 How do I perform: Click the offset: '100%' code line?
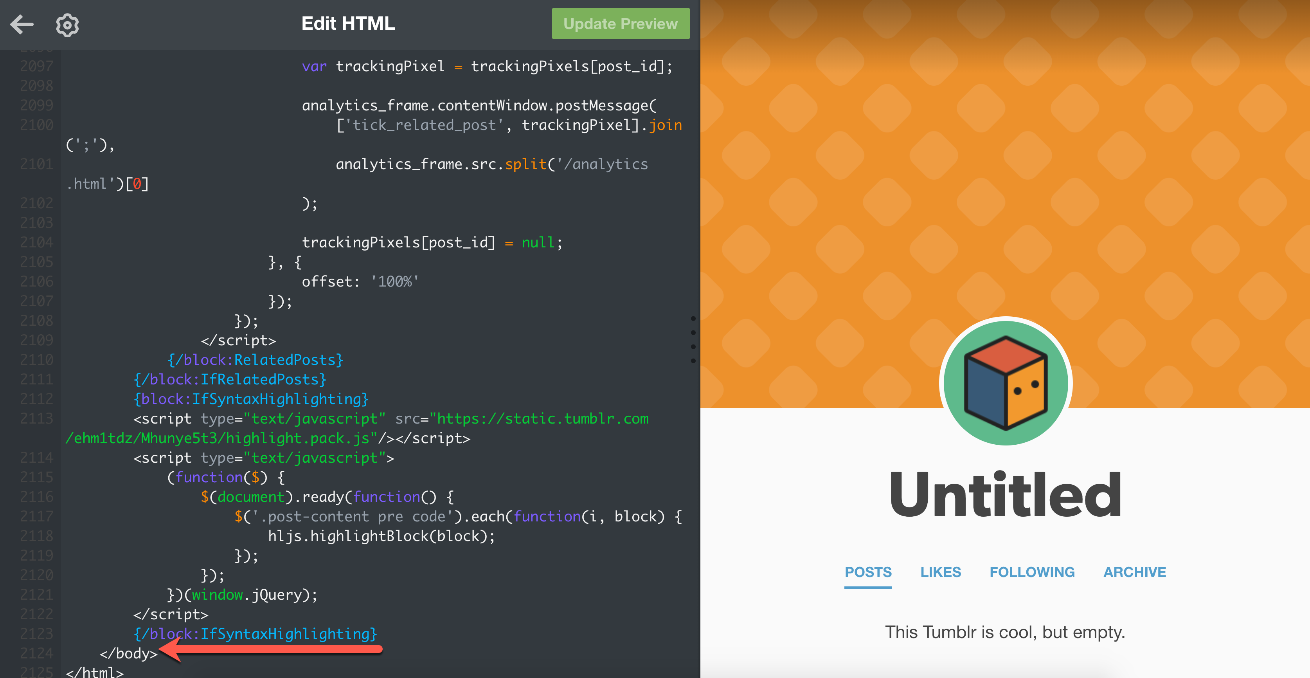pyautogui.click(x=360, y=282)
